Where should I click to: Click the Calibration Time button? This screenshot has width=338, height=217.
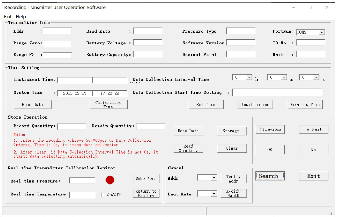(x=108, y=105)
